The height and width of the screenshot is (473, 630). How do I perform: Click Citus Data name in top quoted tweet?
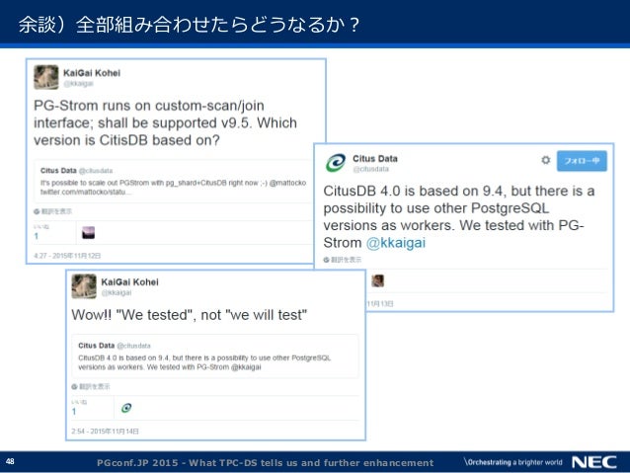(58, 171)
